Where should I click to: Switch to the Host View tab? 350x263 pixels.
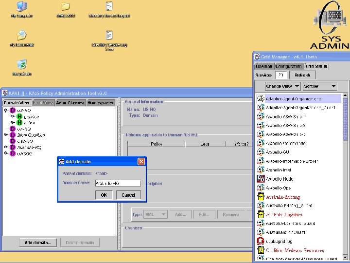(x=43, y=103)
